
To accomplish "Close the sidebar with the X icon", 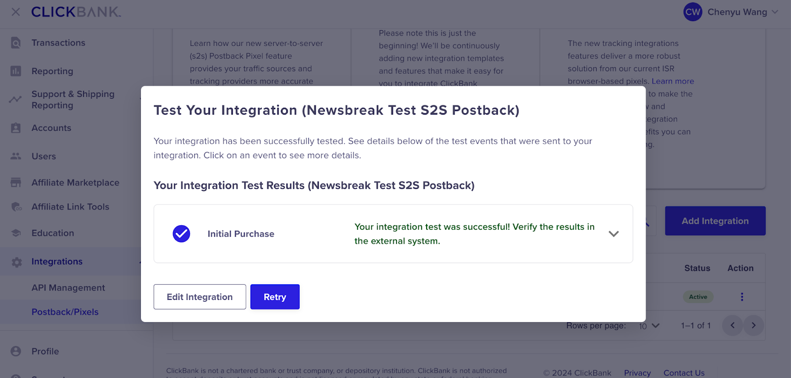I will point(16,12).
